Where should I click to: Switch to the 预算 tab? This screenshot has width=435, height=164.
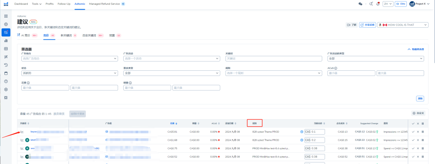(x=115, y=35)
